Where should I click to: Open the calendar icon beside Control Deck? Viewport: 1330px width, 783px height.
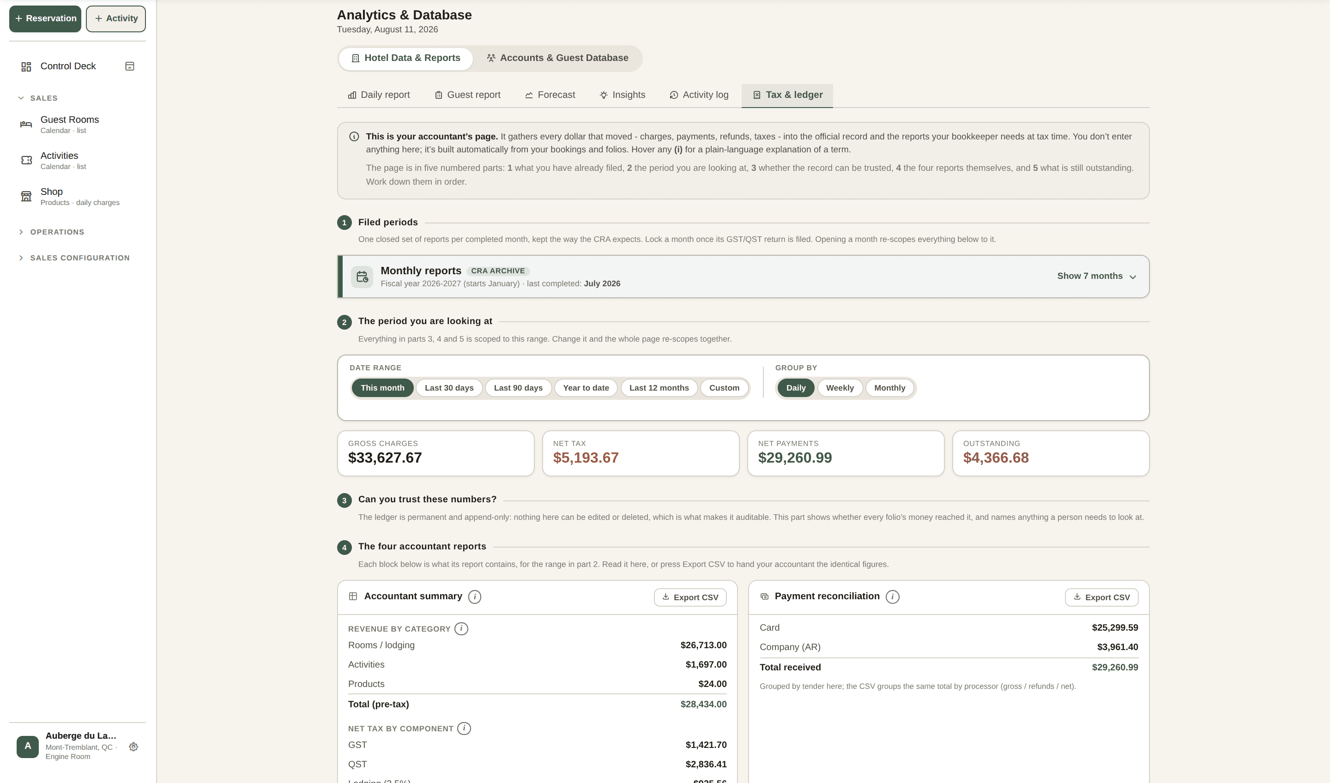click(x=129, y=66)
